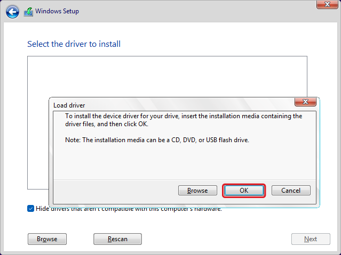
Task: Click the Windows Setup icon in title bar
Action: coord(29,11)
